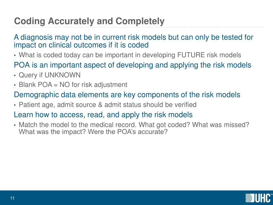Click the bullet dot before 'Query if UNKNOWN'
The image size is (273, 205).
(15, 75)
